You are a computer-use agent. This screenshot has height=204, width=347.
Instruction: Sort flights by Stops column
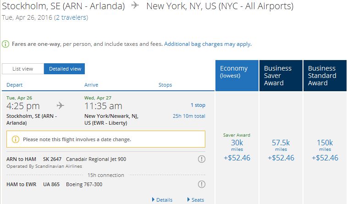point(165,85)
